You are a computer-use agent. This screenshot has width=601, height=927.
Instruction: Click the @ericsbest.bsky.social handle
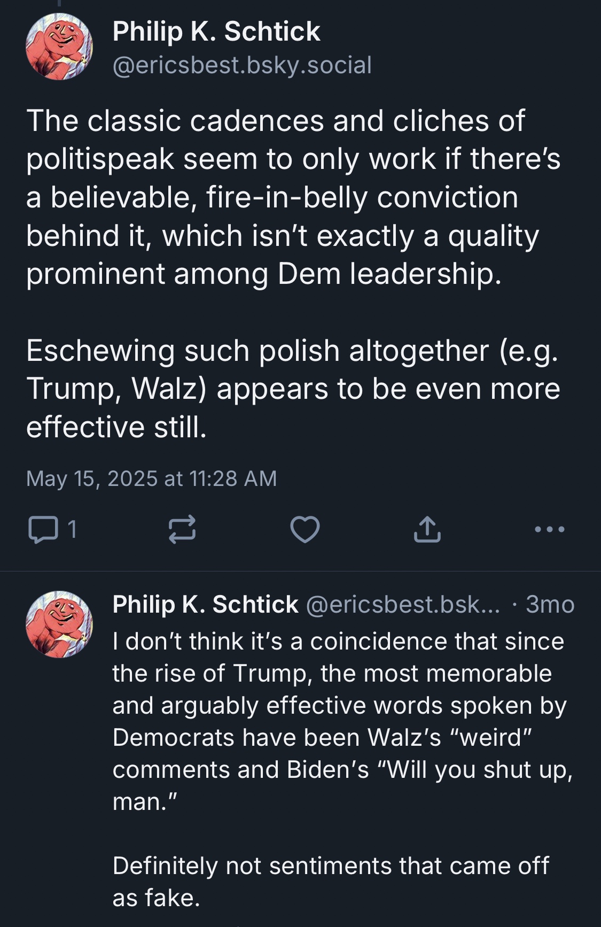(x=242, y=65)
